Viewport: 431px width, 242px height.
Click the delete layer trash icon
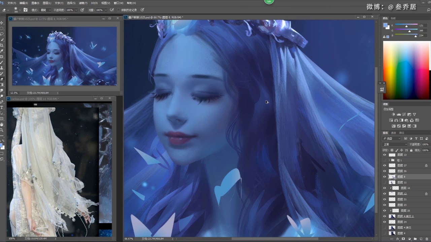click(x=427, y=239)
